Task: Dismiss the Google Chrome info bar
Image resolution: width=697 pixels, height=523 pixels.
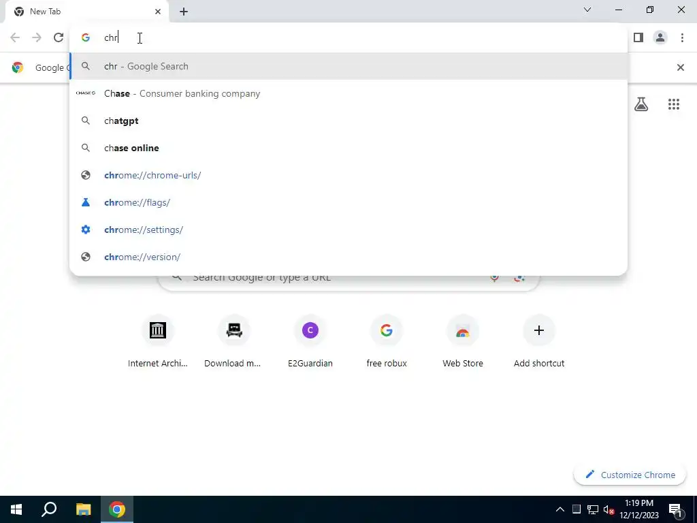Action: pos(680,67)
